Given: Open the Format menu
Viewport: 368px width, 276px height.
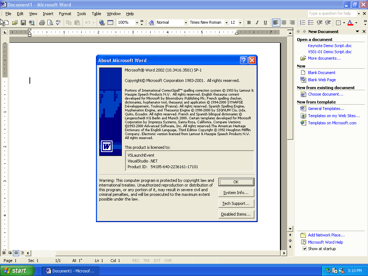Looking at the screenshot, I should (x=65, y=14).
